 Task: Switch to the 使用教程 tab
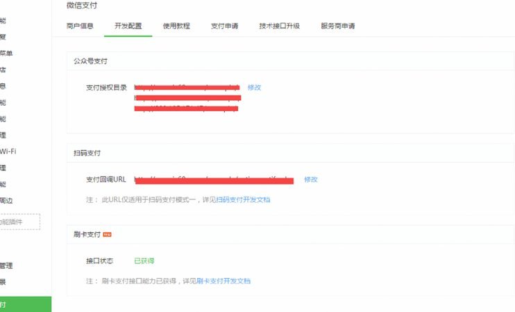coord(176,26)
